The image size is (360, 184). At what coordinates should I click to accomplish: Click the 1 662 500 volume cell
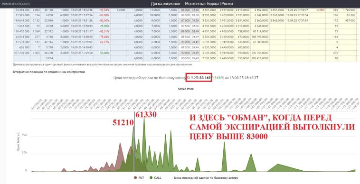coord(22,26)
